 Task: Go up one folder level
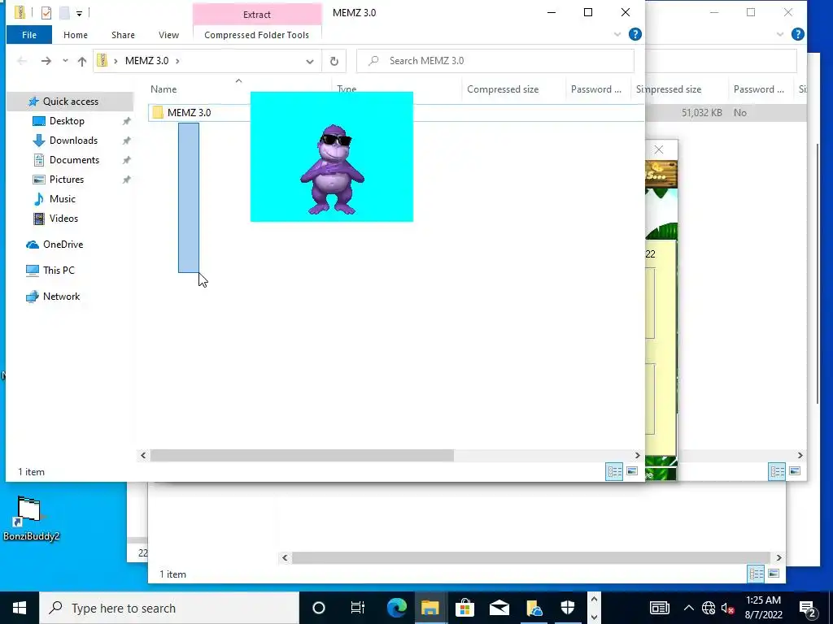[x=82, y=61]
